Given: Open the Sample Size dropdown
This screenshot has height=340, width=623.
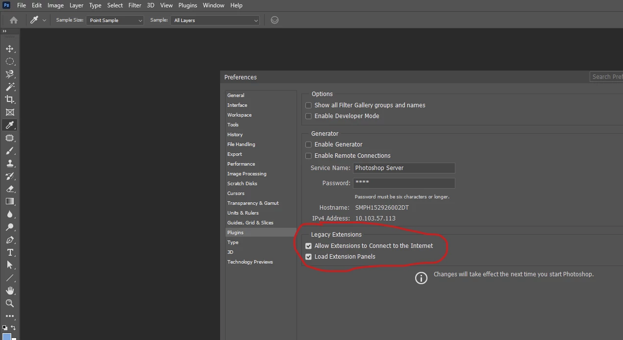Looking at the screenshot, I should pos(115,20).
